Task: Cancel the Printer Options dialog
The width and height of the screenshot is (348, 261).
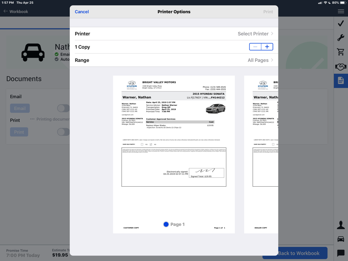Action: 82,12
